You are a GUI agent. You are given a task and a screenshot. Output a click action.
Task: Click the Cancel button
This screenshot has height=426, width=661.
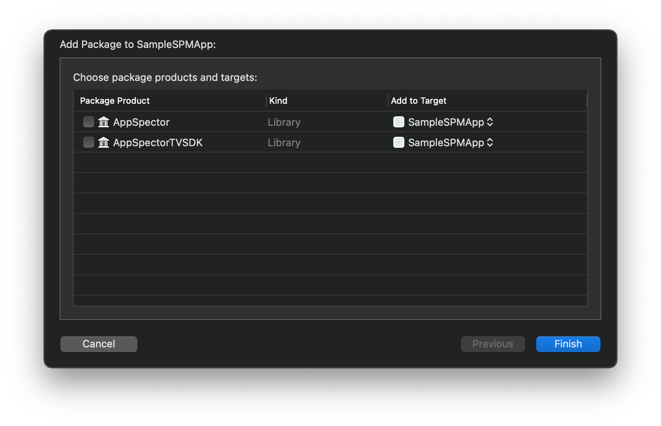[99, 344]
